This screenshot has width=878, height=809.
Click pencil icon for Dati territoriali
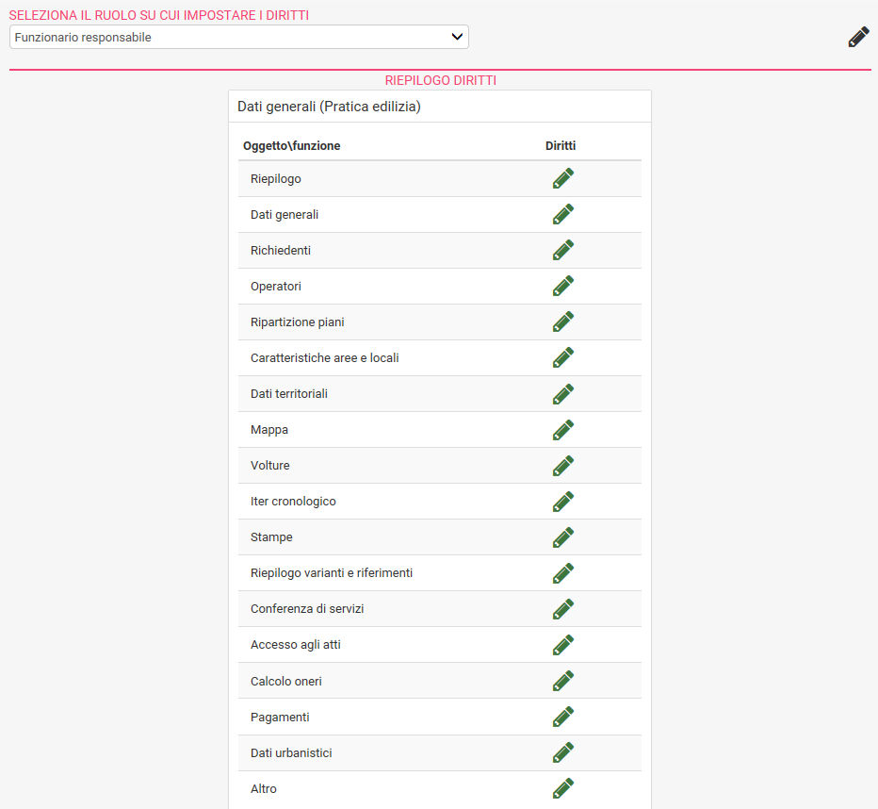[562, 394]
